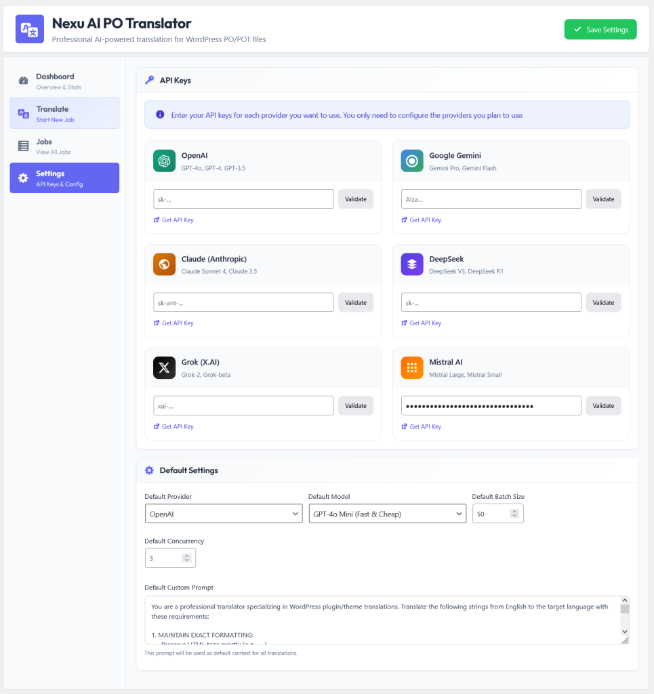Click the Nexu AI PO Translator logo icon
654x694 pixels.
coord(30,29)
